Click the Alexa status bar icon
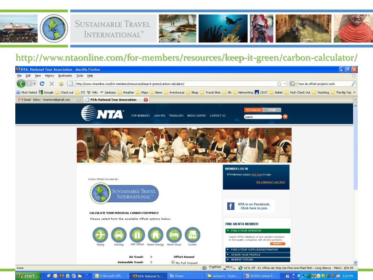 pyautogui.click(x=229, y=268)
